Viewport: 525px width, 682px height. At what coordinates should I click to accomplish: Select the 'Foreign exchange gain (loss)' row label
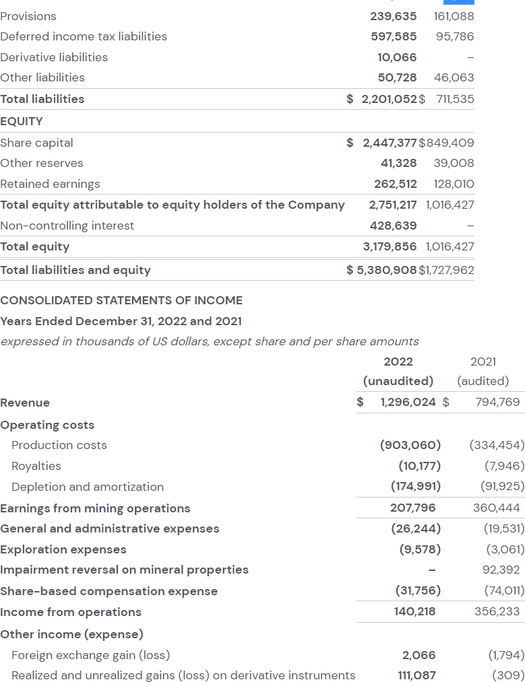tap(90, 655)
